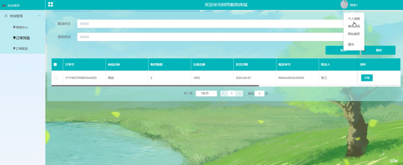The width and height of the screenshot is (403, 165).
Task: Click the 查询 search button
Action: pyautogui.click(x=343, y=50)
